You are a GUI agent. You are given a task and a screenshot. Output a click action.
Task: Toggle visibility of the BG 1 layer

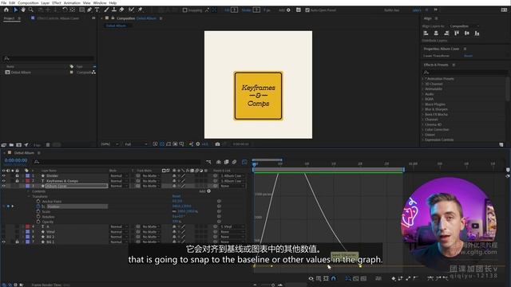(x=4, y=242)
